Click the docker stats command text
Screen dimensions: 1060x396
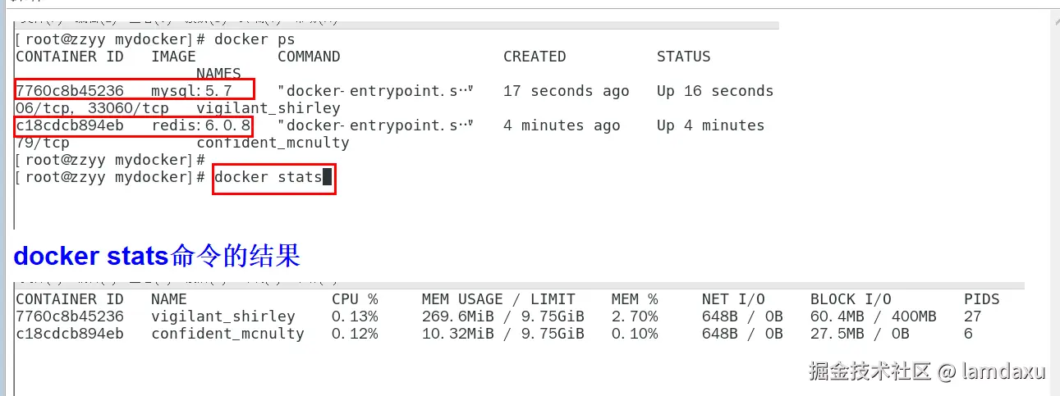268,177
